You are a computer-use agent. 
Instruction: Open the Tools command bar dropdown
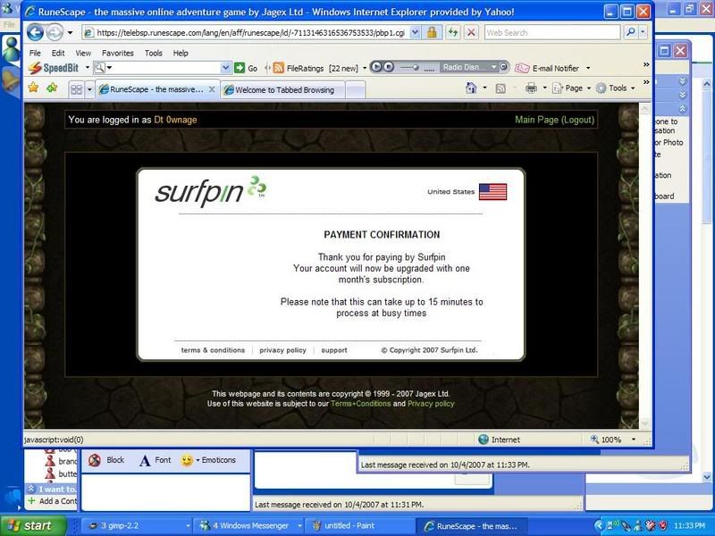point(633,88)
